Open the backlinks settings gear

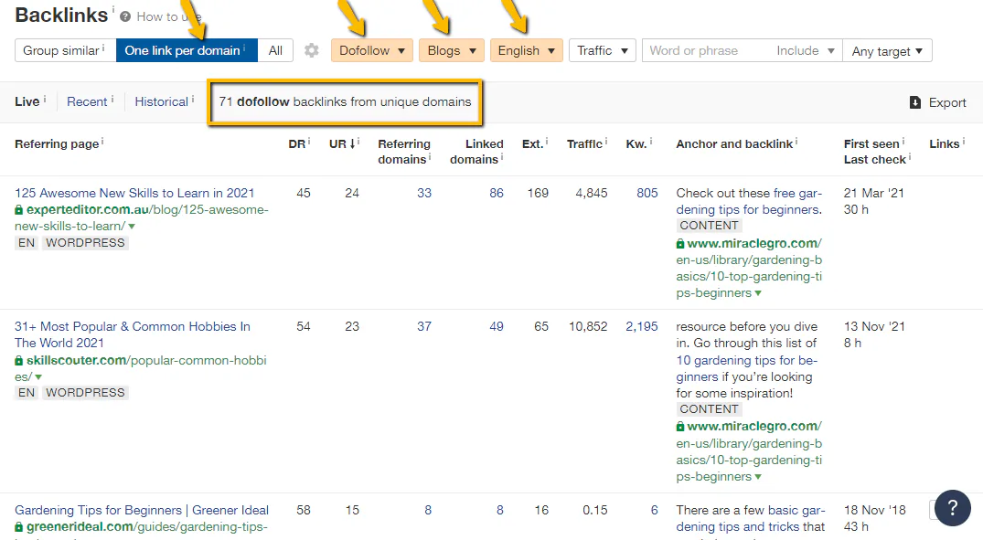tap(312, 51)
